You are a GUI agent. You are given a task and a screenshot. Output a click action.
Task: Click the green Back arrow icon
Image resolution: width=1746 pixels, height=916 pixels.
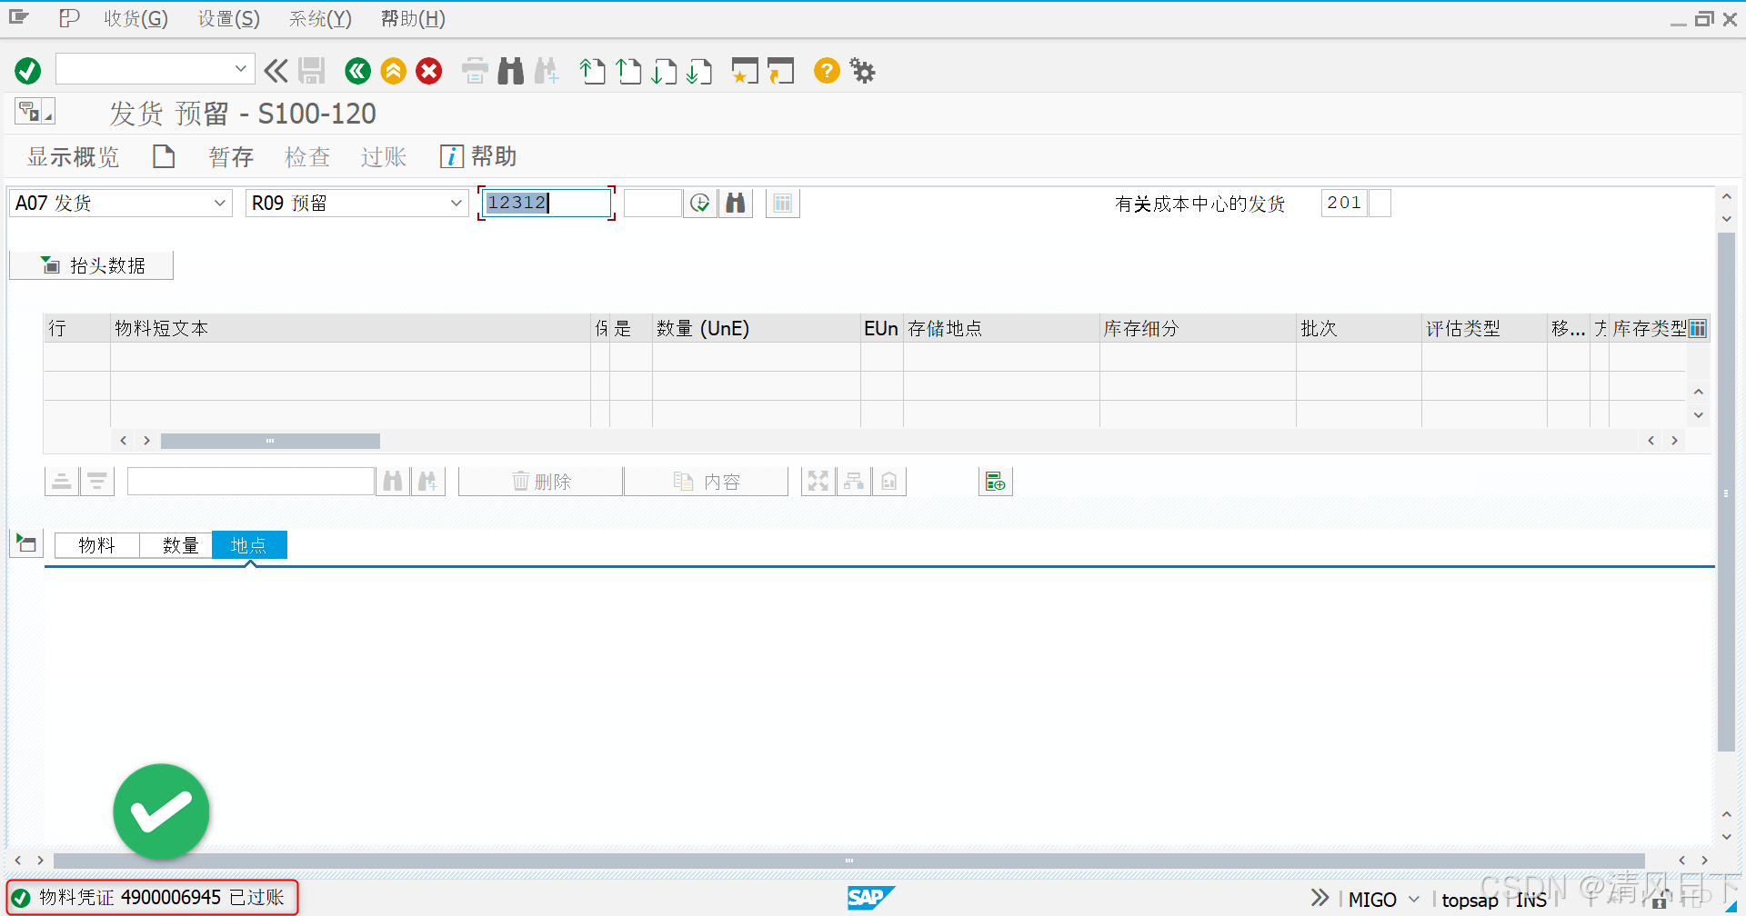tap(356, 70)
